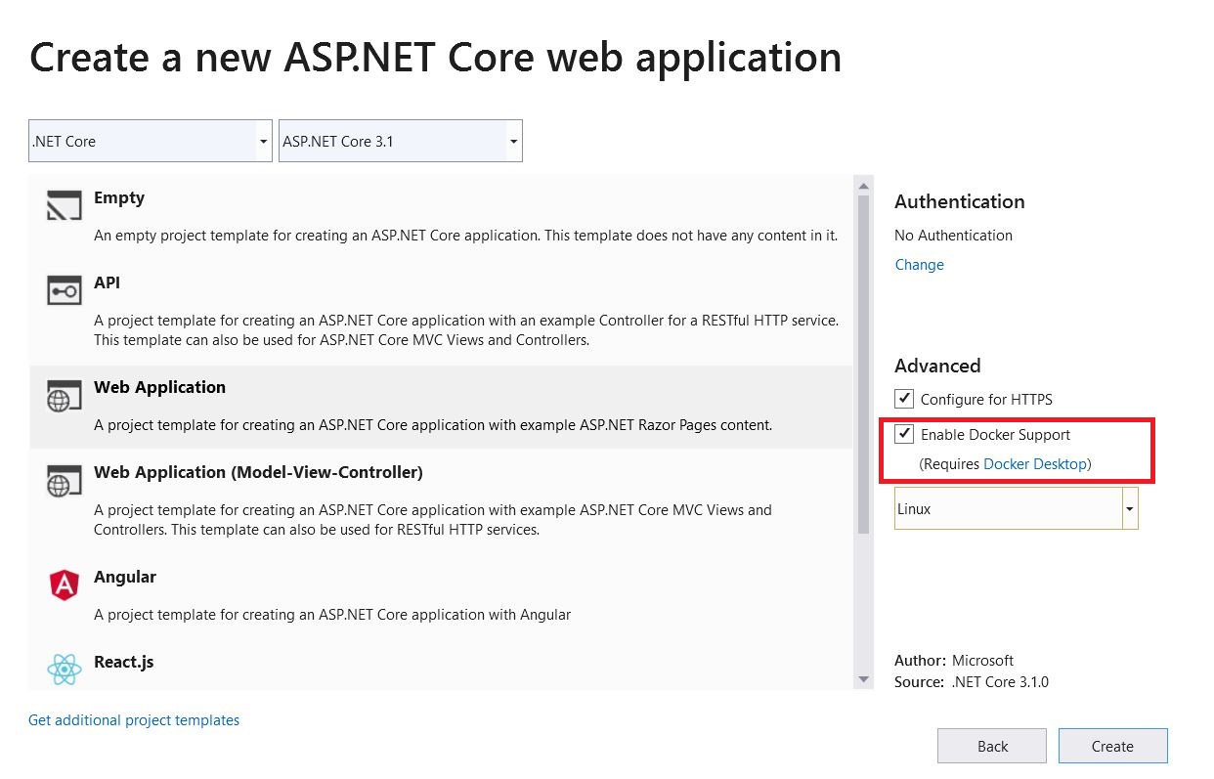Open Get additional project templates link
The height and width of the screenshot is (779, 1214).
[134, 720]
